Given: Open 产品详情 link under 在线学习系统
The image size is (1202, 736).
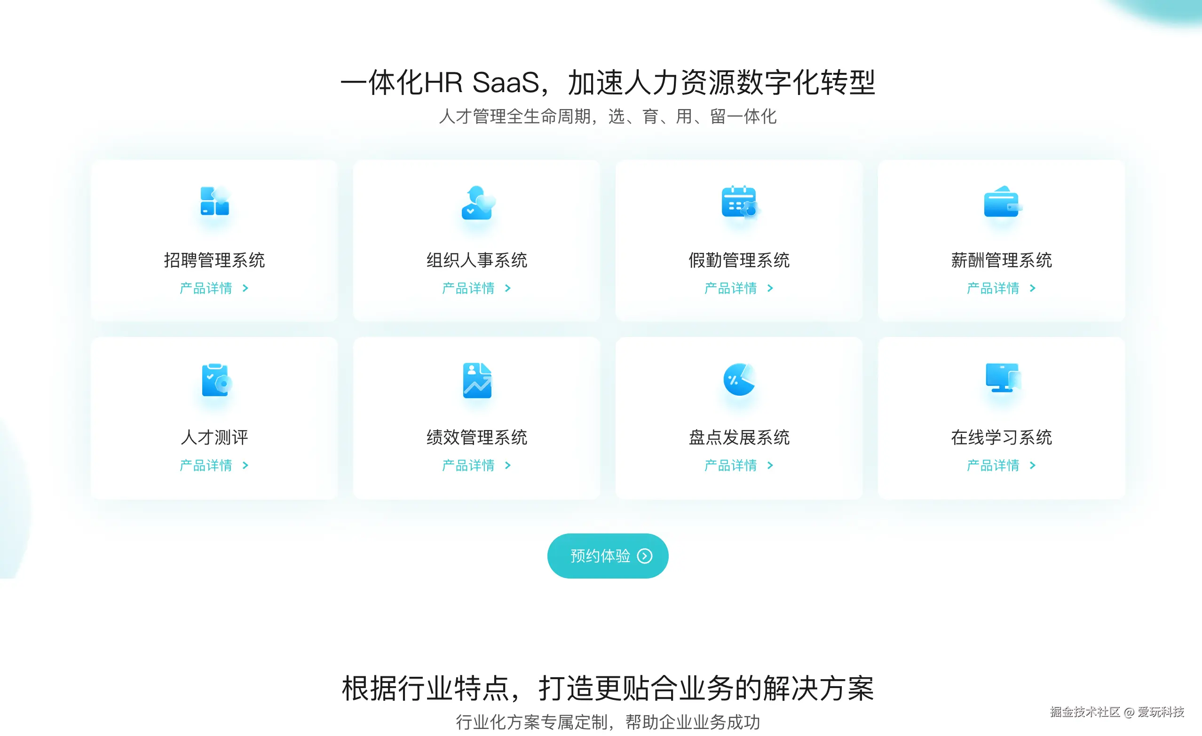Looking at the screenshot, I should click(x=993, y=465).
